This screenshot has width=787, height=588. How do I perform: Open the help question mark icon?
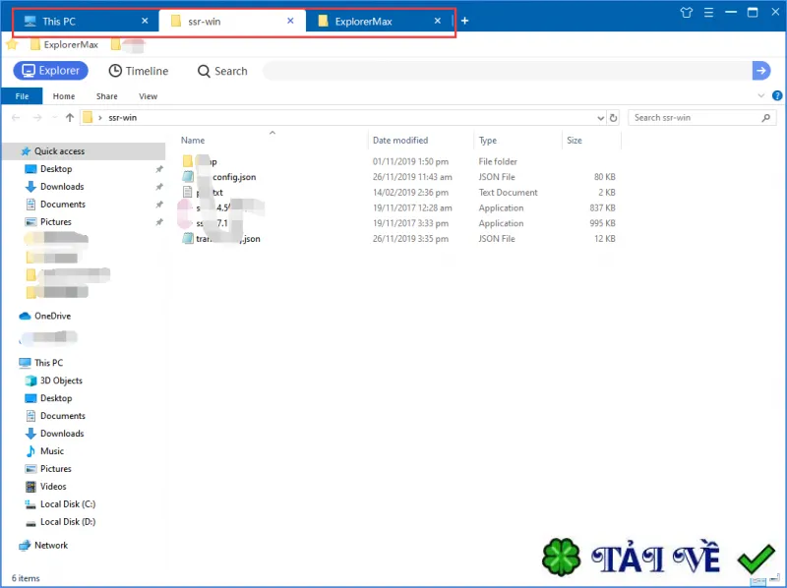coord(777,95)
